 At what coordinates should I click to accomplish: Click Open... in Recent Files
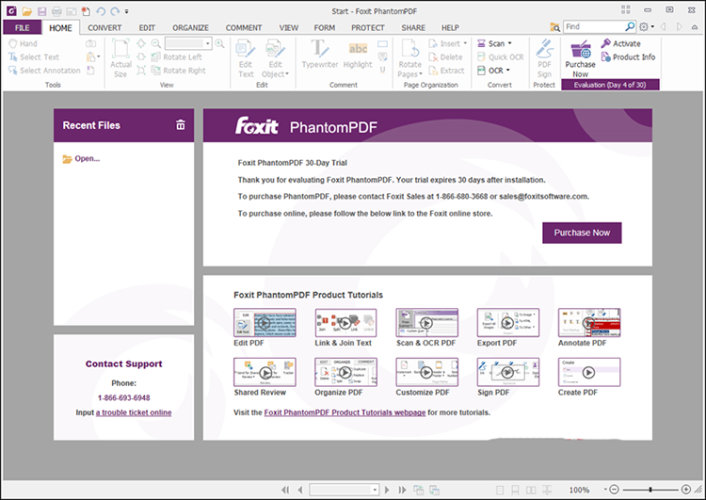click(x=82, y=158)
